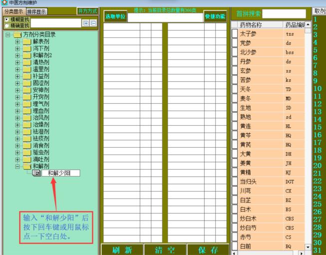Switch to the 排序显示 tab
This screenshot has height=255, width=326.
click(x=37, y=11)
